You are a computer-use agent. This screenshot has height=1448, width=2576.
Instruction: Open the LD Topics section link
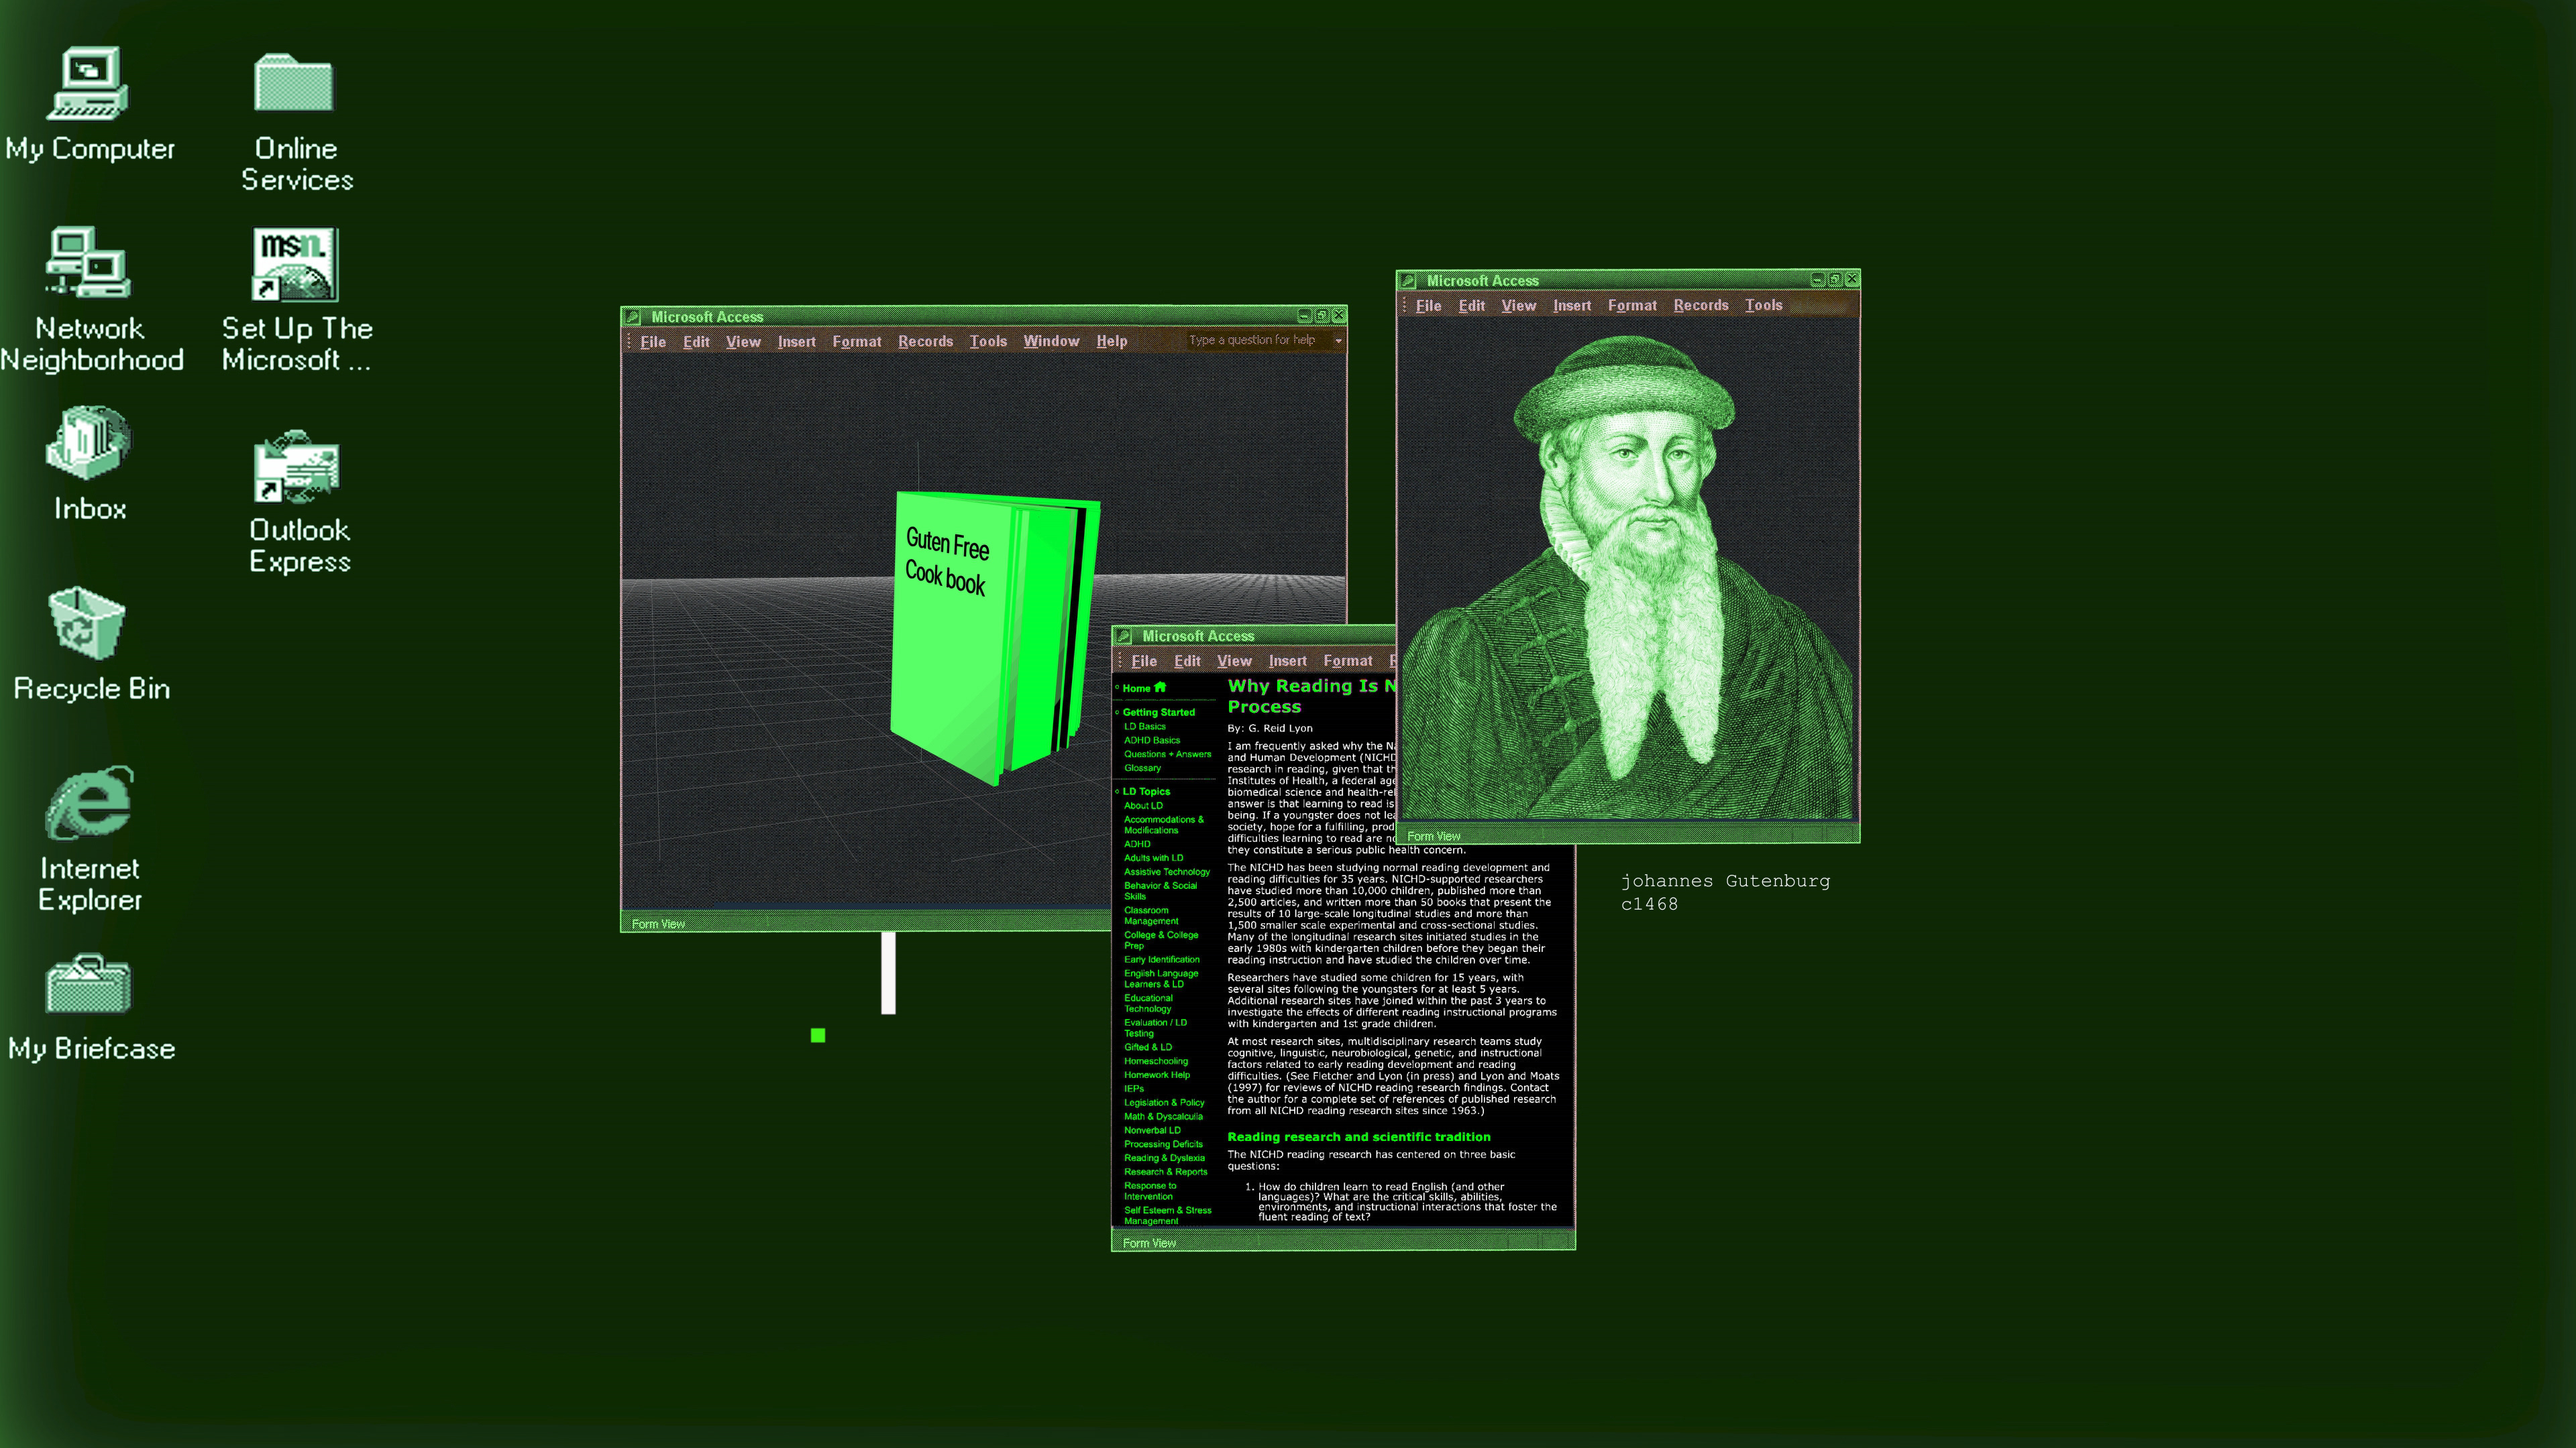click(1146, 792)
